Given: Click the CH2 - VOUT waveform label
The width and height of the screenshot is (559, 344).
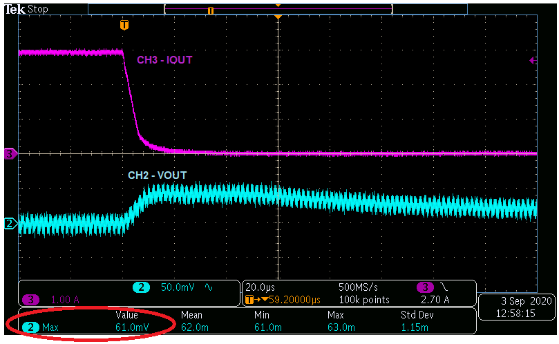Looking at the screenshot, I should tap(157, 175).
